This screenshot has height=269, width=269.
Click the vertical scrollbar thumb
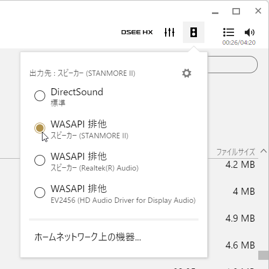click(x=264, y=255)
